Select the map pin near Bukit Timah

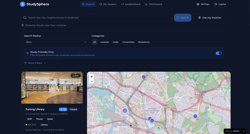[195, 116]
